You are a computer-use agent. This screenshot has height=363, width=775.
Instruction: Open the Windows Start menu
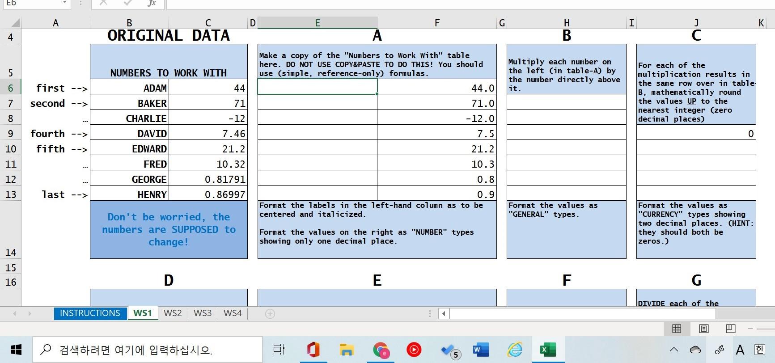click(x=16, y=350)
